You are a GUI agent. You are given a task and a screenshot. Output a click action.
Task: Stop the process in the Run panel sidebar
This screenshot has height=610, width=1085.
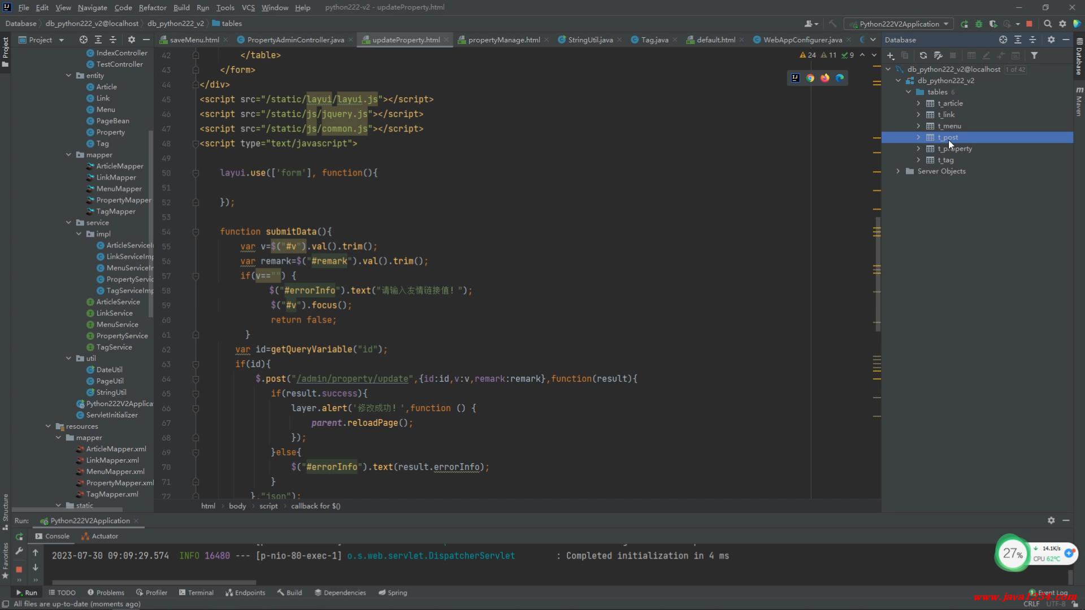(x=19, y=569)
